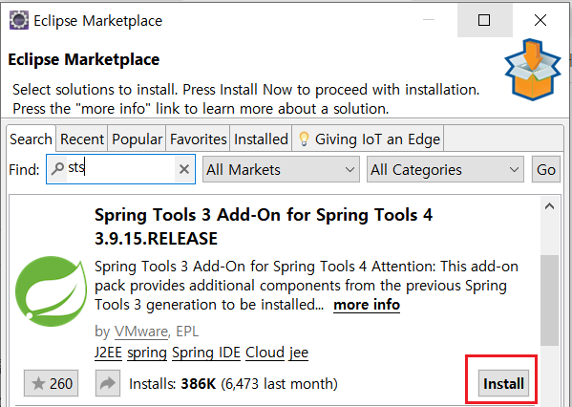Open the All Markets dropdown
The width and height of the screenshot is (572, 407).
tap(281, 169)
